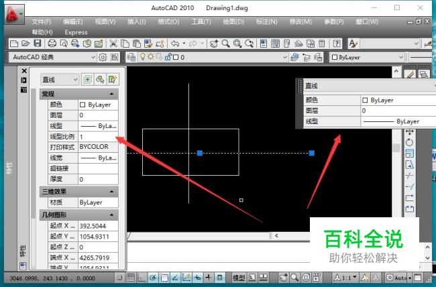
Task: Redo action with the forward arrow icon
Action: (193, 44)
